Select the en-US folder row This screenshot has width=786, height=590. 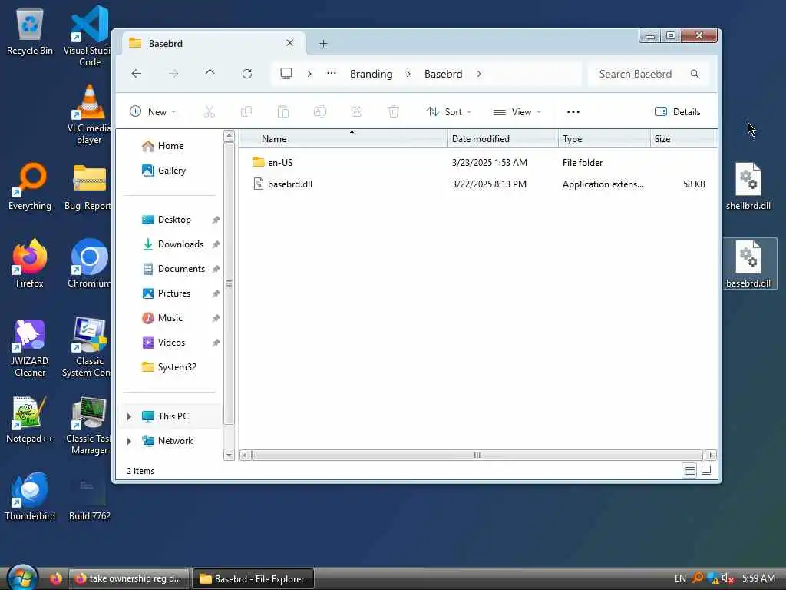pos(479,163)
